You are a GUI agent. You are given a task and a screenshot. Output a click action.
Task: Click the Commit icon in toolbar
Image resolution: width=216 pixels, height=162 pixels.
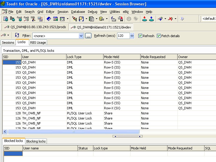[x=144, y=19]
